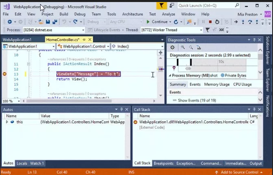This screenshot has height=175, width=273.
Task: Click the feedback notification flag icon
Action: (161, 6)
